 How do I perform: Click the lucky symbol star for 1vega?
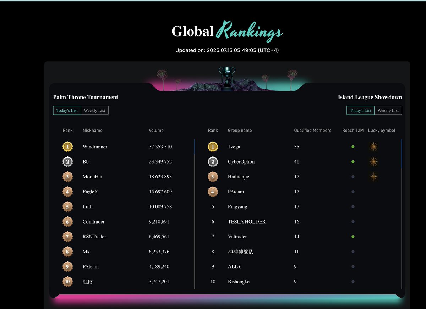coord(373,147)
